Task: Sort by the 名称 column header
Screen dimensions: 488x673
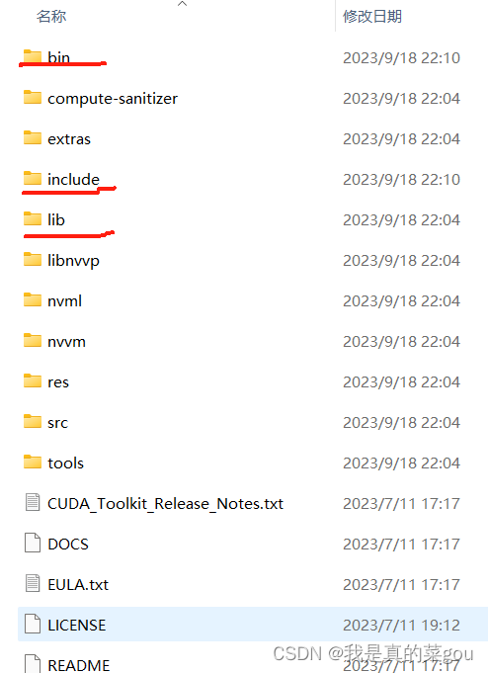Action: [51, 17]
